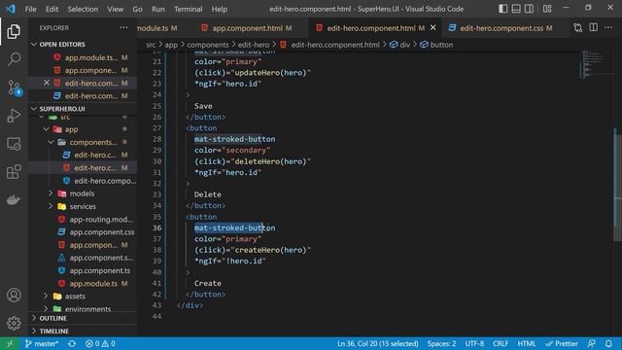Change CRLF end of line sequence
This screenshot has width=622, height=350.
click(x=501, y=343)
